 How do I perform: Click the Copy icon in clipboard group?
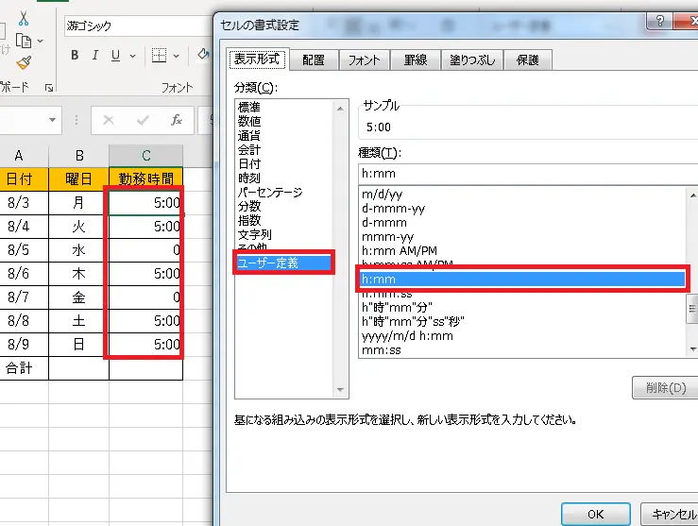(24, 41)
